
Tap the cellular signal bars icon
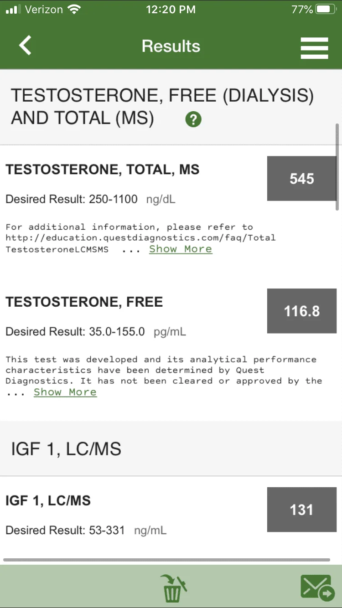14,10
